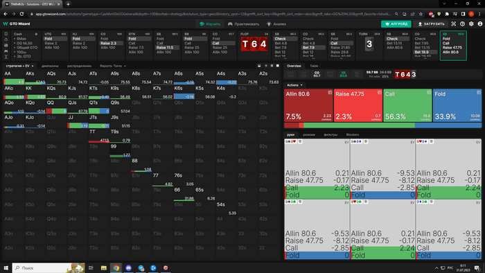Switch to the Практиковать tab
Image resolution: width=485 pixels, height=273 pixels.
[243, 24]
